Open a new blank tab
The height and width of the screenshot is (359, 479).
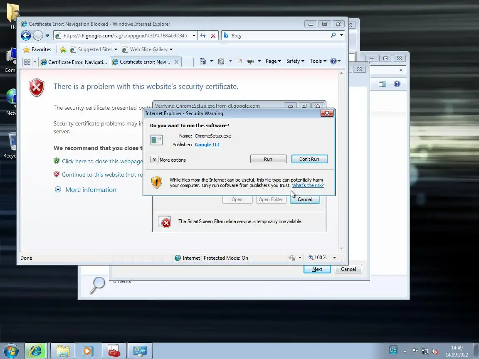(188, 62)
